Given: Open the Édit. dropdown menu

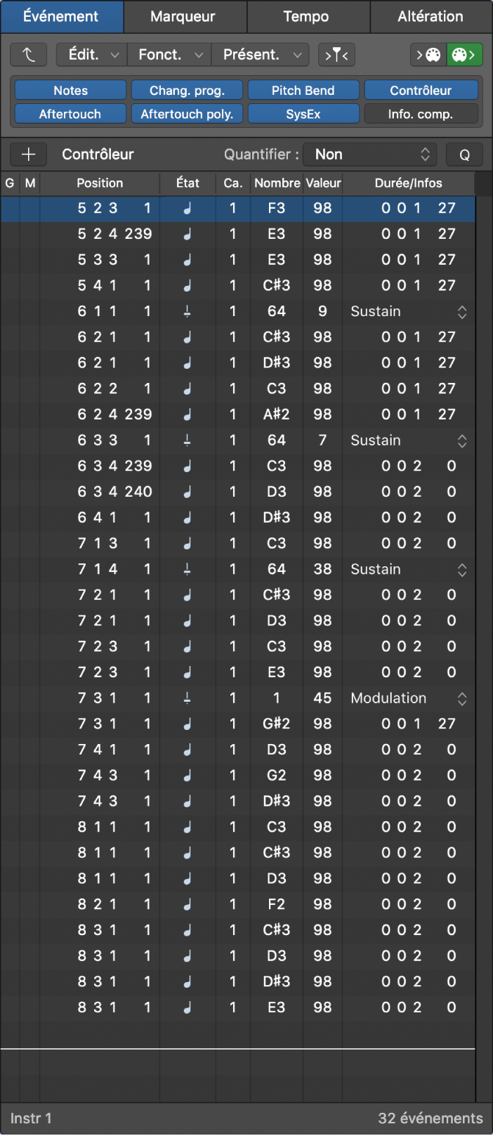Looking at the screenshot, I should click(x=92, y=54).
